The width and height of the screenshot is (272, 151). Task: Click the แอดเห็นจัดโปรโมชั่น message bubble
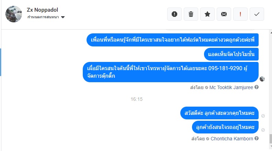pyautogui.click(x=231, y=54)
